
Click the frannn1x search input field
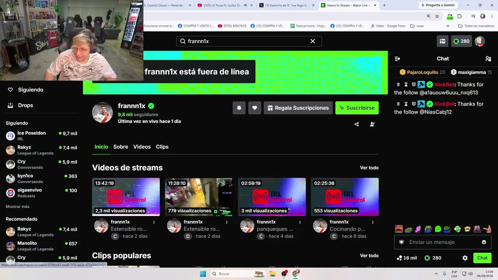pyautogui.click(x=249, y=41)
